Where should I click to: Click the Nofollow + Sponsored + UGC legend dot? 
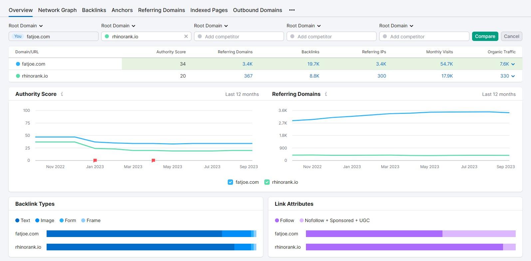[302, 220]
